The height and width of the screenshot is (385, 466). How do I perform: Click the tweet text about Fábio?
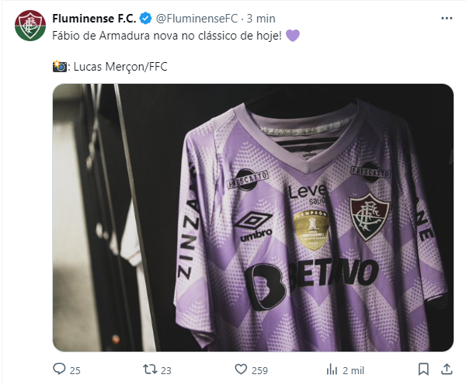pyautogui.click(x=167, y=36)
